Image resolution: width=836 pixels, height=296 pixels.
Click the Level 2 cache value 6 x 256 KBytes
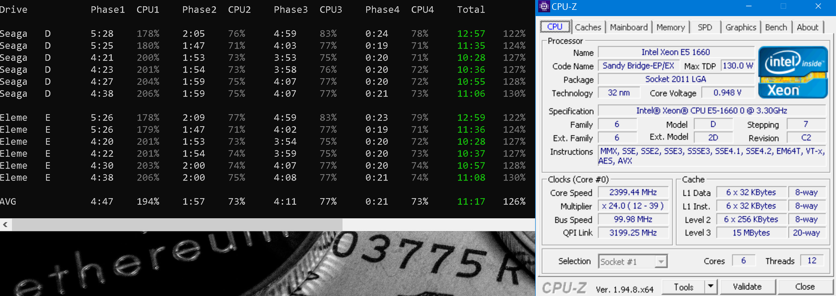click(751, 219)
